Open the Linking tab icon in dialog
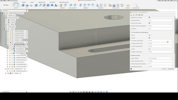This screenshot has width=178, height=100. 142,15
